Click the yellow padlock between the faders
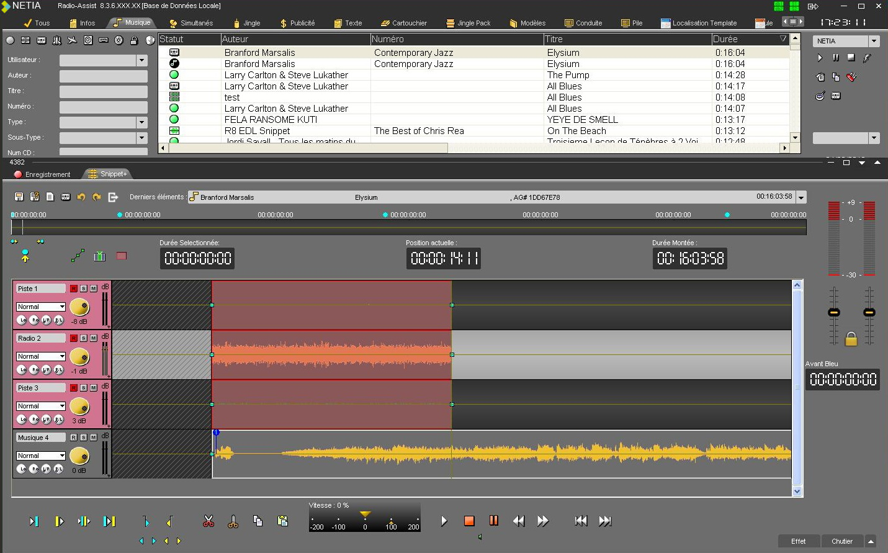The width and height of the screenshot is (888, 553). tap(851, 339)
